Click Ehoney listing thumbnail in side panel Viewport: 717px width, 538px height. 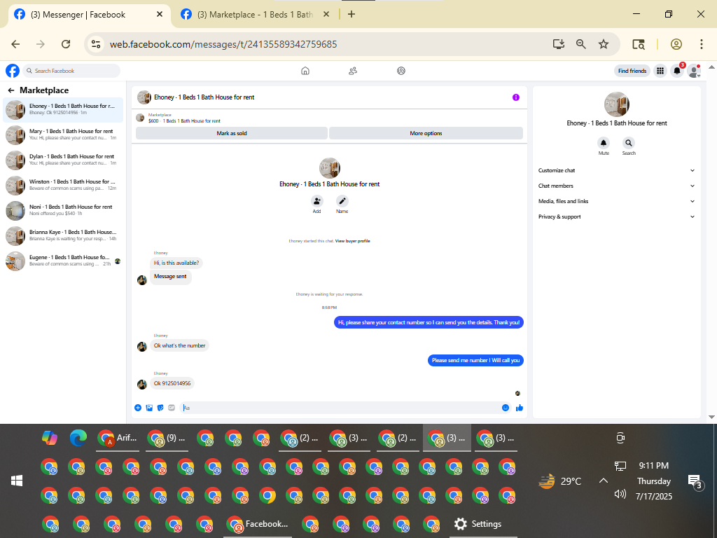click(x=616, y=104)
